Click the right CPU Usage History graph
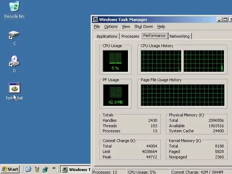The image size is (232, 174). point(204,61)
